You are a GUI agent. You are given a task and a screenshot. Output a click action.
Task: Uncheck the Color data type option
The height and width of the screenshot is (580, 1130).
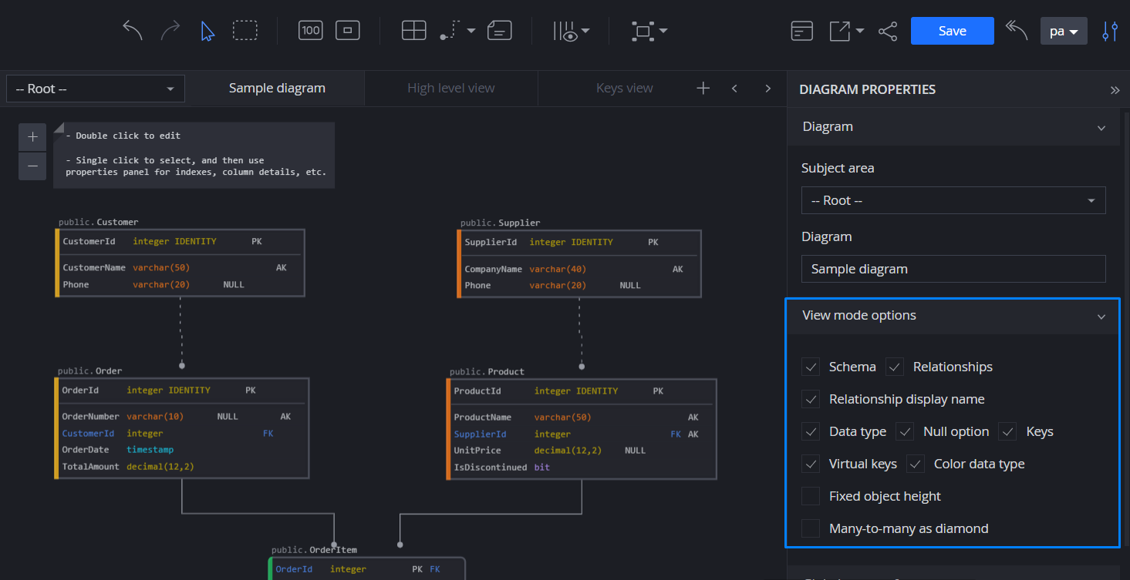[915, 464]
